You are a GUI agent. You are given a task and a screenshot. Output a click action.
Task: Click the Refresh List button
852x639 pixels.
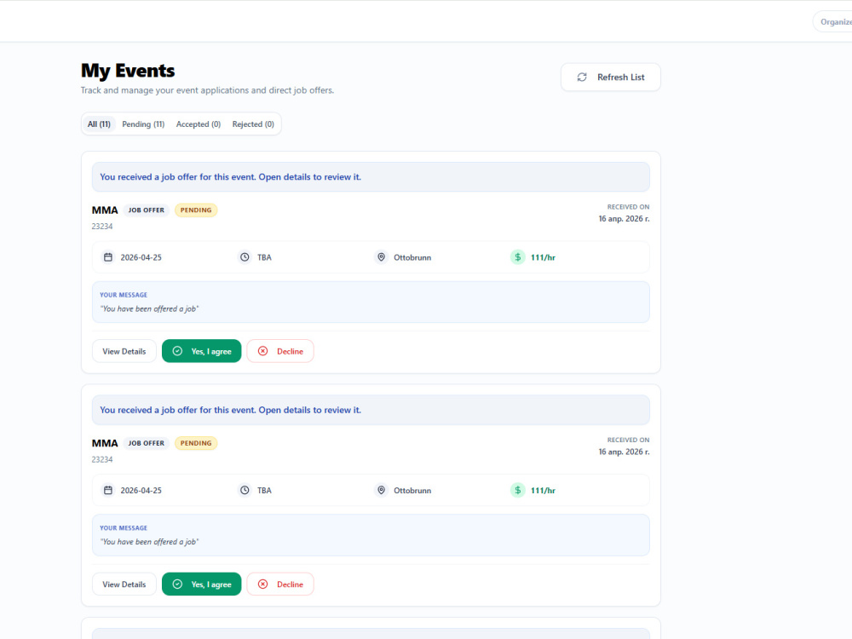[611, 78]
